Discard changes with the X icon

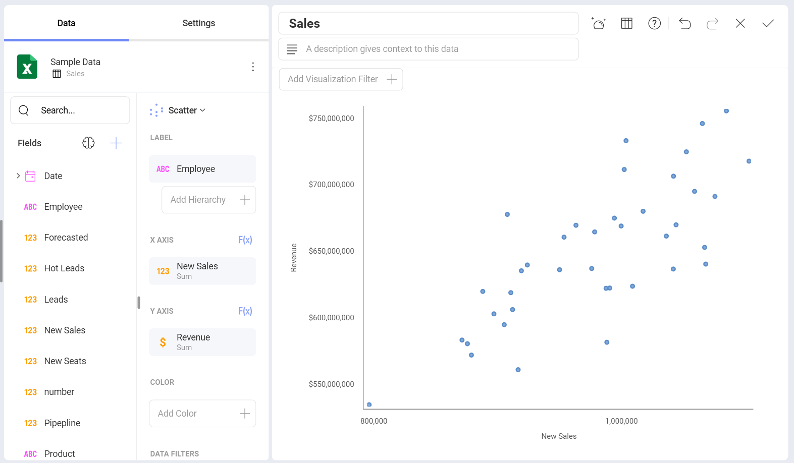point(740,23)
